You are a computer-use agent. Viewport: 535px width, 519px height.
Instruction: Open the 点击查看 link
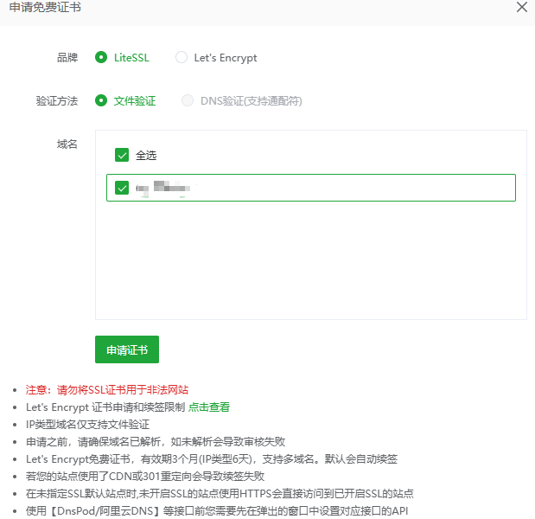coord(209,407)
